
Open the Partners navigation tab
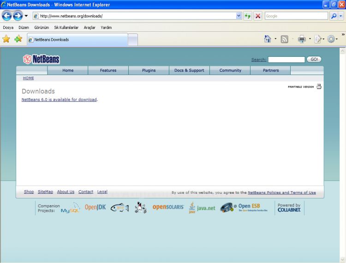271,70
